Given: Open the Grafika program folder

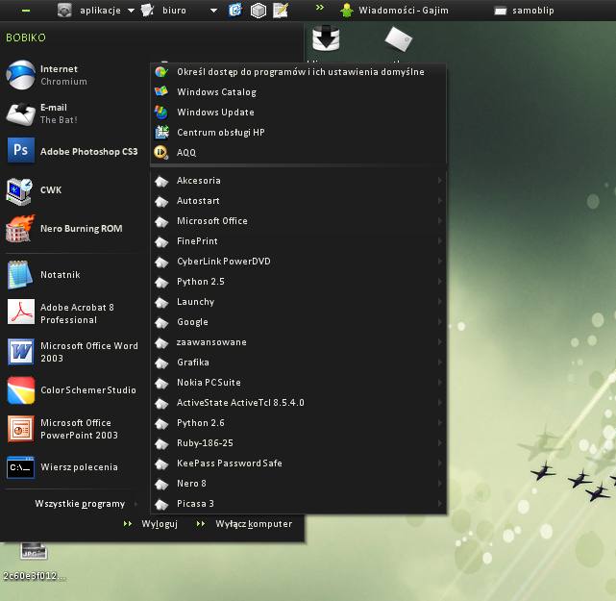Looking at the screenshot, I should tap(299, 363).
